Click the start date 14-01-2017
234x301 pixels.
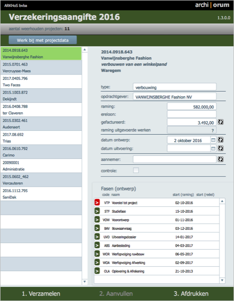tap(184, 237)
